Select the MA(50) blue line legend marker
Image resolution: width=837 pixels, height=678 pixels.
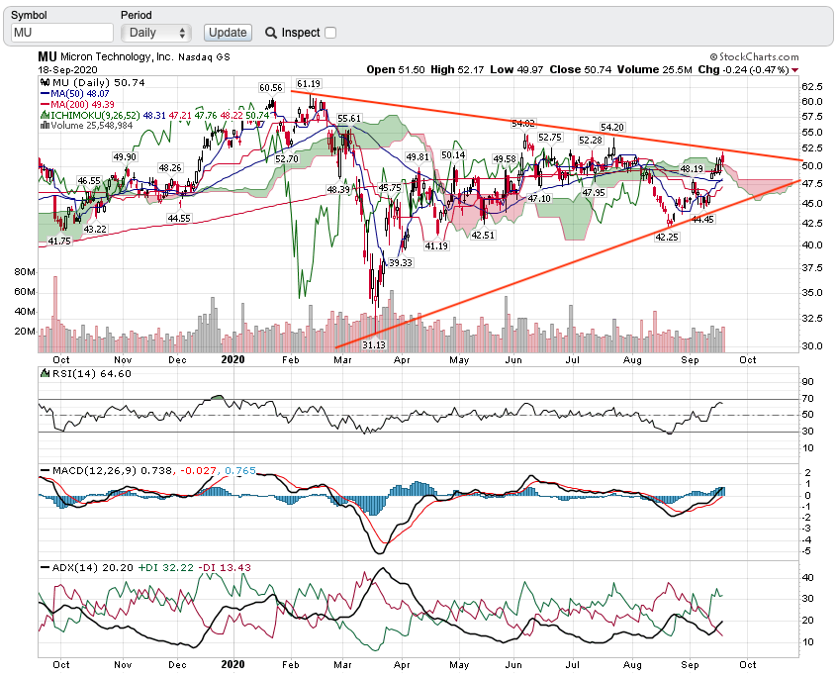point(43,94)
